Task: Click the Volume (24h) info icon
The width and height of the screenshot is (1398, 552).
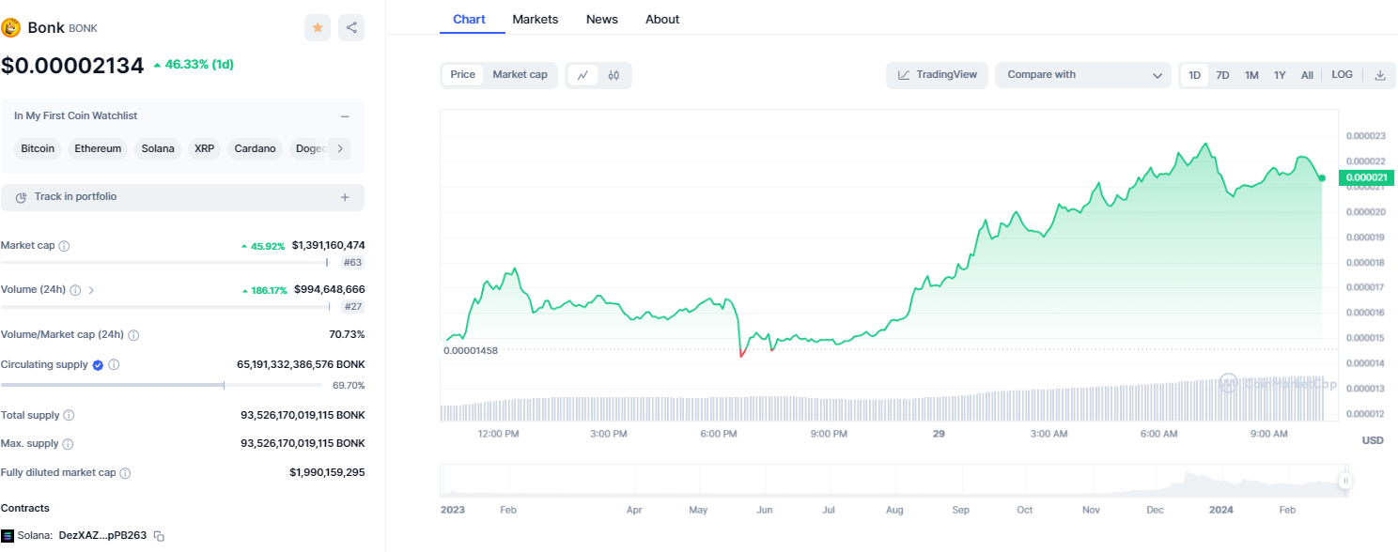Action: [75, 290]
